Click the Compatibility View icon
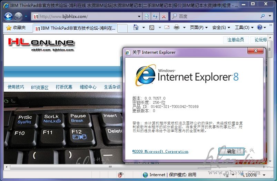The height and width of the screenshot is (181, 277). [147, 16]
